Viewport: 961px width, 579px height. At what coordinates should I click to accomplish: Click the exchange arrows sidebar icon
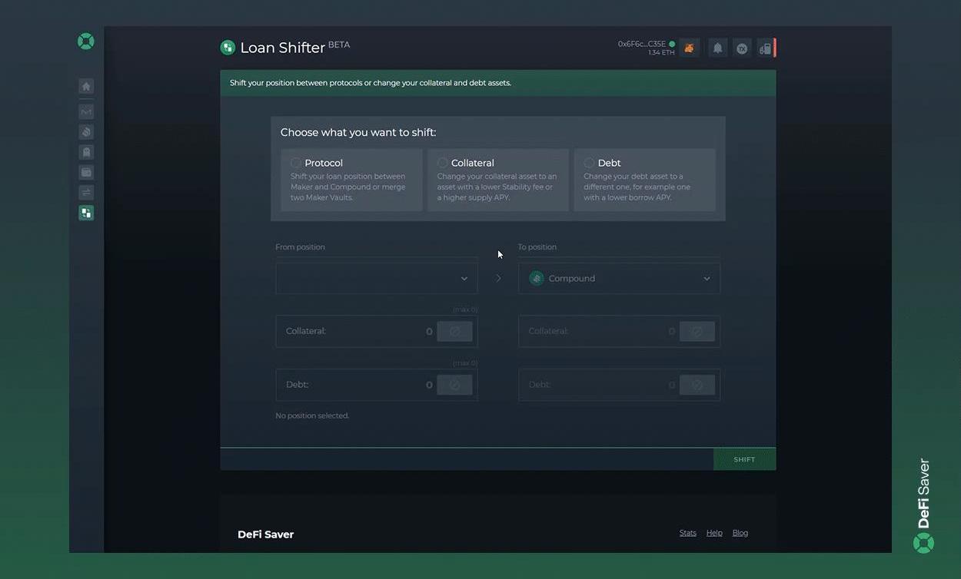click(x=86, y=193)
